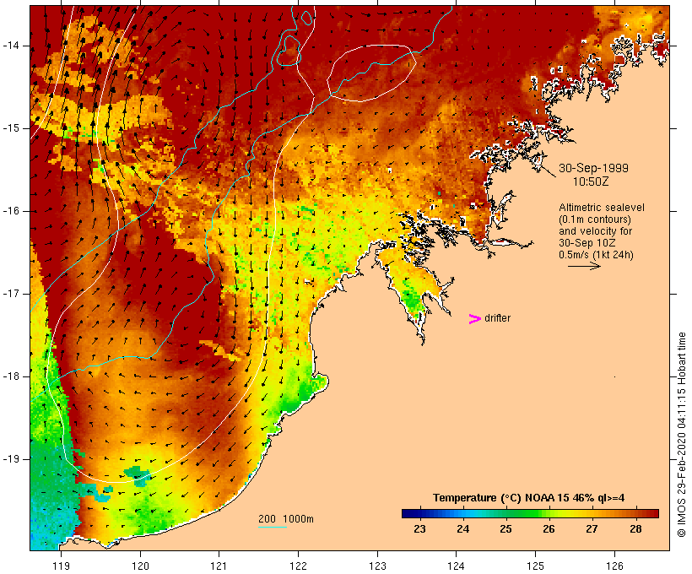Screen dimensions: 692x574
Task: Click the '200 1000m' isobath legend text
Action: [286, 519]
